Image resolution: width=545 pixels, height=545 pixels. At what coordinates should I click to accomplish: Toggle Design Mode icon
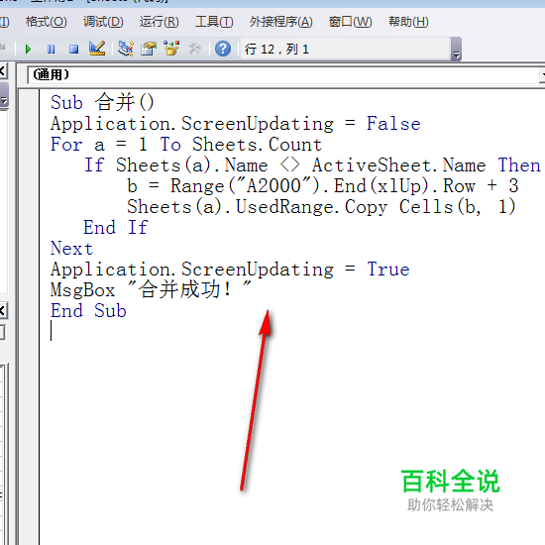(x=97, y=49)
